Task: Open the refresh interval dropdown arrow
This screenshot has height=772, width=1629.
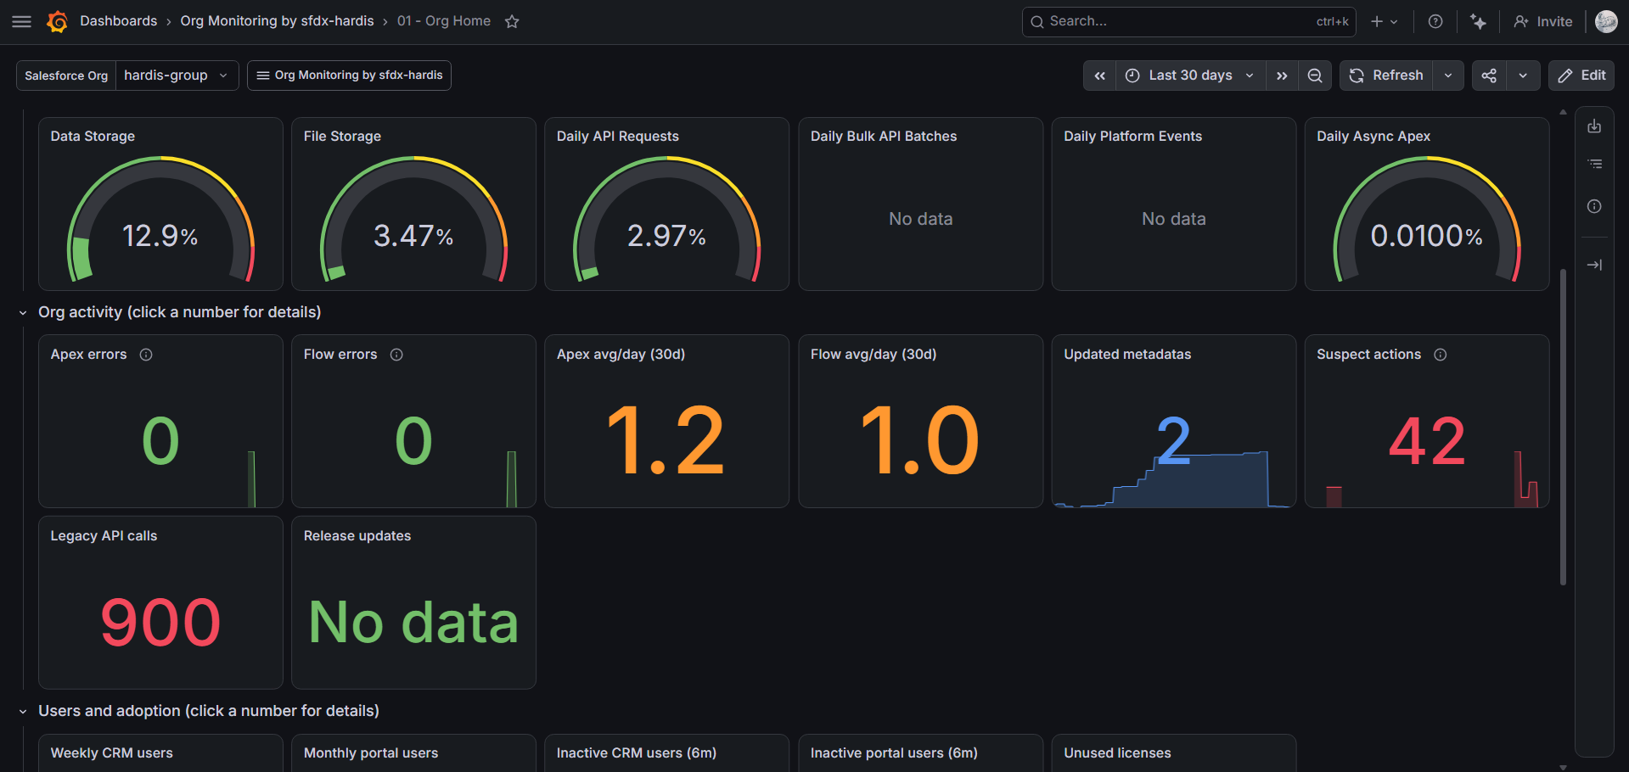Action: 1448,76
